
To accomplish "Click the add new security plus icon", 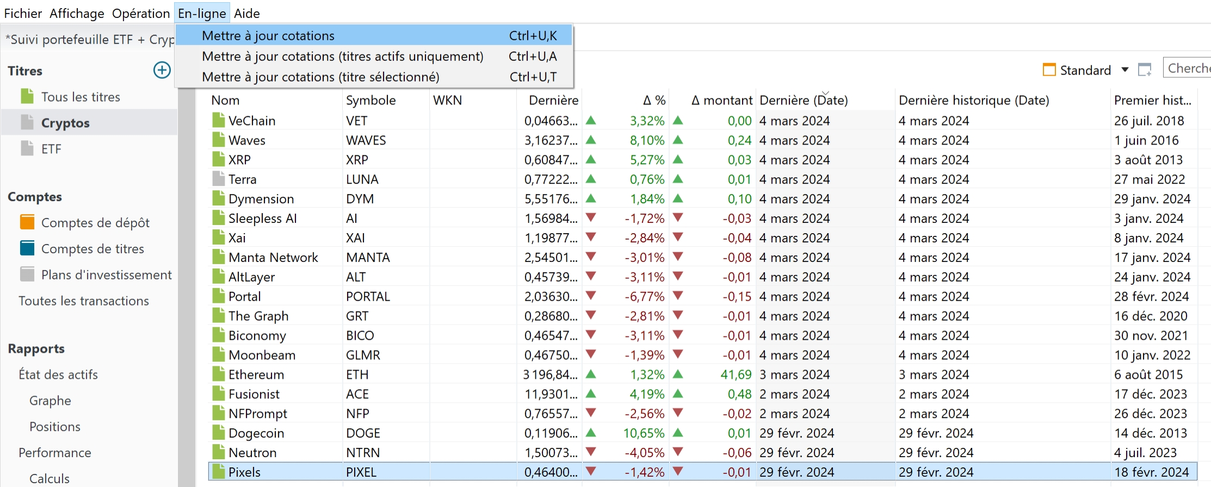I will [x=162, y=70].
